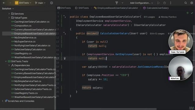Click the ShitTests namespace breadcrumb
The height and width of the screenshot is (110, 195).
point(82,8)
